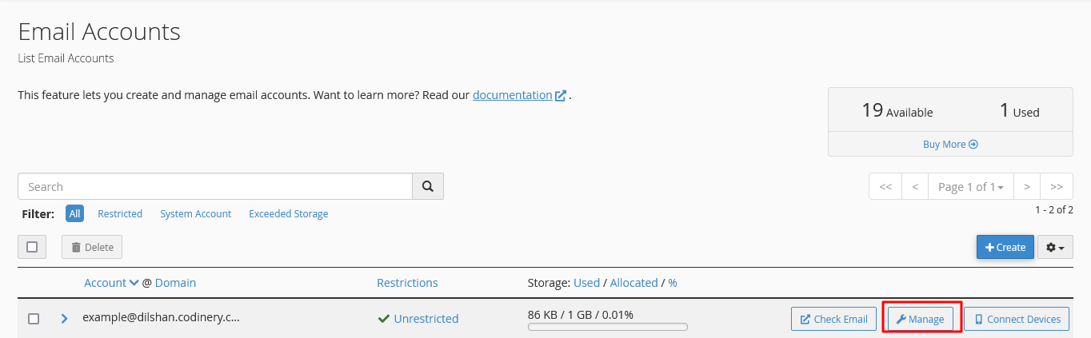Click the Create email account button
Screen dimensions: 1091x338
coord(1005,247)
